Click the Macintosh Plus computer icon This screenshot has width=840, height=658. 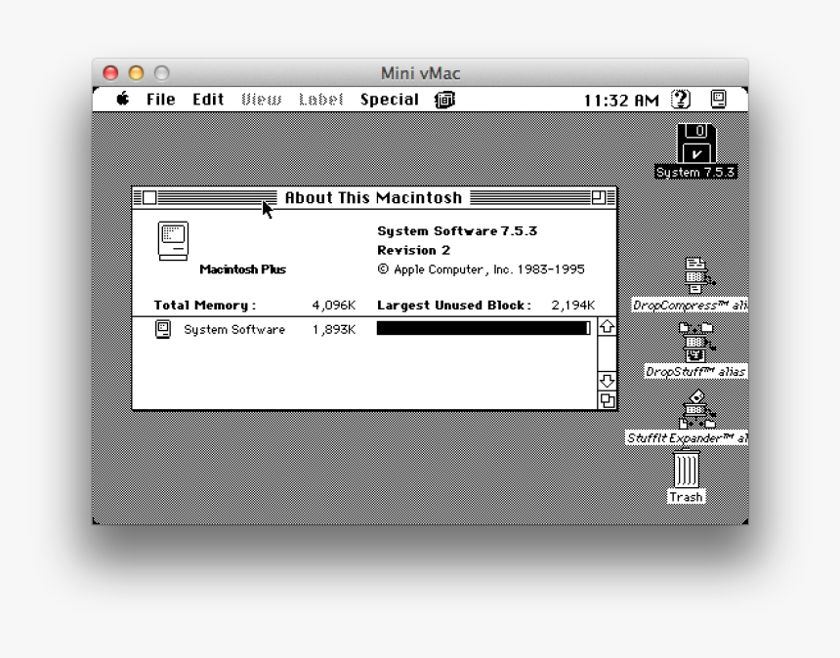(173, 241)
